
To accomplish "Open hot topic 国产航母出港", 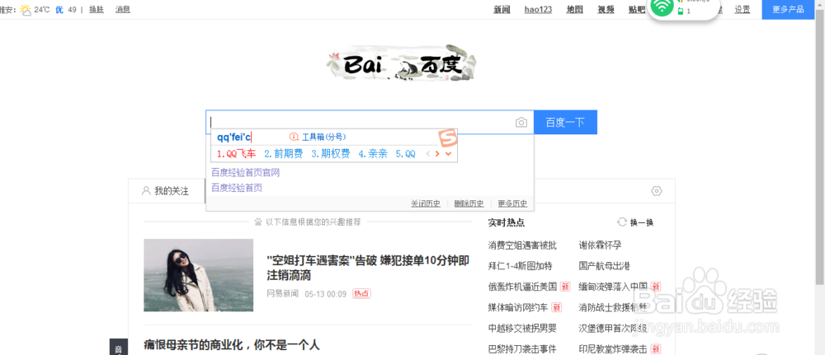I will [605, 266].
